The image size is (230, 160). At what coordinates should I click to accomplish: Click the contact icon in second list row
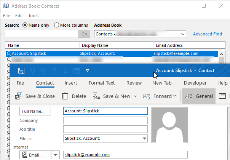coord(9,60)
